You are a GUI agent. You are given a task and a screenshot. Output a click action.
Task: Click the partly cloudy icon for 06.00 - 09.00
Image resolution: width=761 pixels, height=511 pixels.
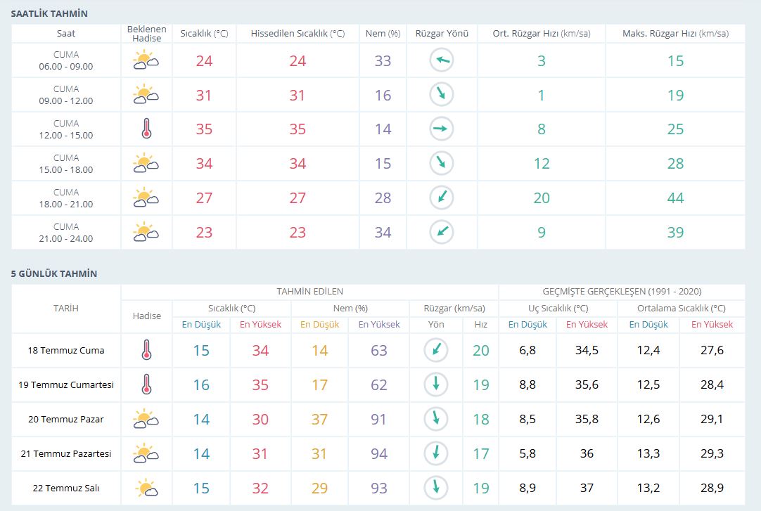pyautogui.click(x=146, y=60)
